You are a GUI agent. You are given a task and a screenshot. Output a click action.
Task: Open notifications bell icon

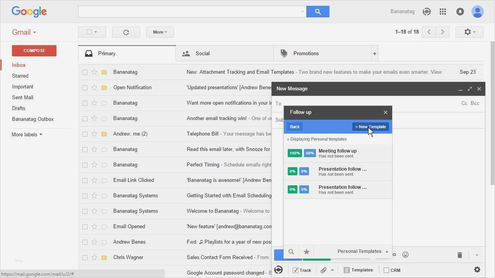tap(460, 12)
